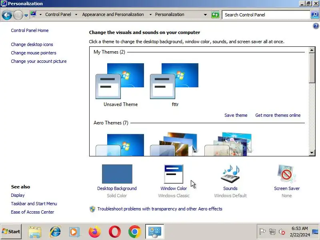Select the Unsaved Theme thumbnail
Viewport: 320px width, 240px height.
[120, 81]
